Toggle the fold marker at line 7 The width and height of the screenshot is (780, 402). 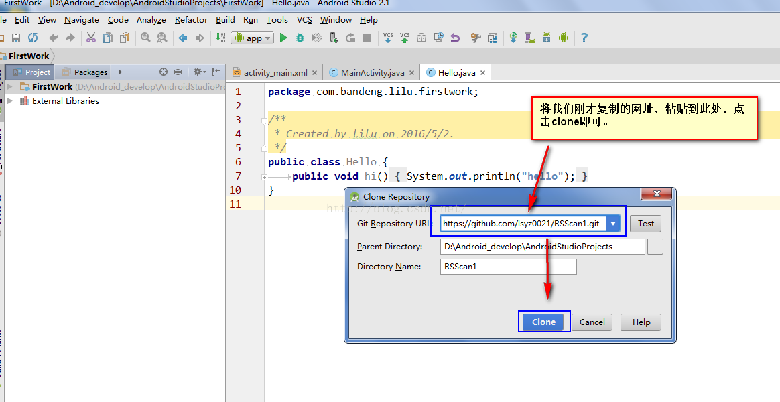pos(264,177)
